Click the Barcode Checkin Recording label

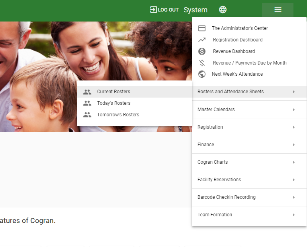226,197
